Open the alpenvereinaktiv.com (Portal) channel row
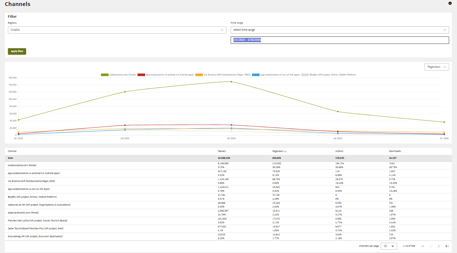This screenshot has width=457, height=253. pos(23,213)
